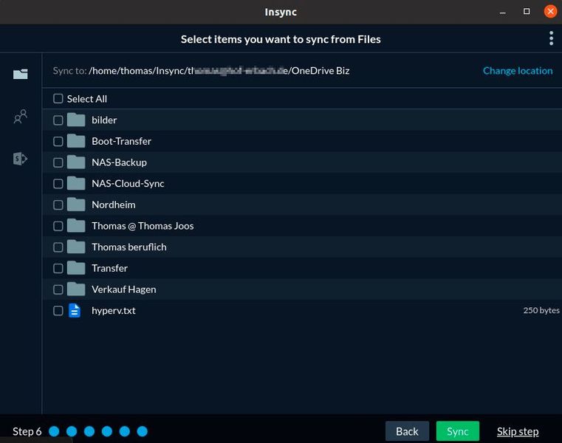Open the three-dot options menu
The width and height of the screenshot is (562, 443).
click(x=551, y=38)
